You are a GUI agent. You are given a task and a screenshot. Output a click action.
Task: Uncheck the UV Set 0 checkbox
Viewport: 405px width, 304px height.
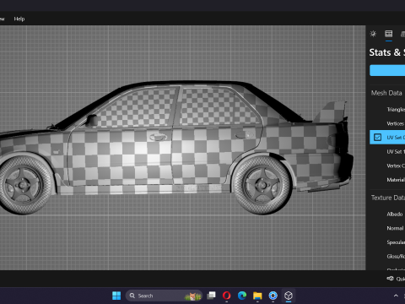(377, 138)
